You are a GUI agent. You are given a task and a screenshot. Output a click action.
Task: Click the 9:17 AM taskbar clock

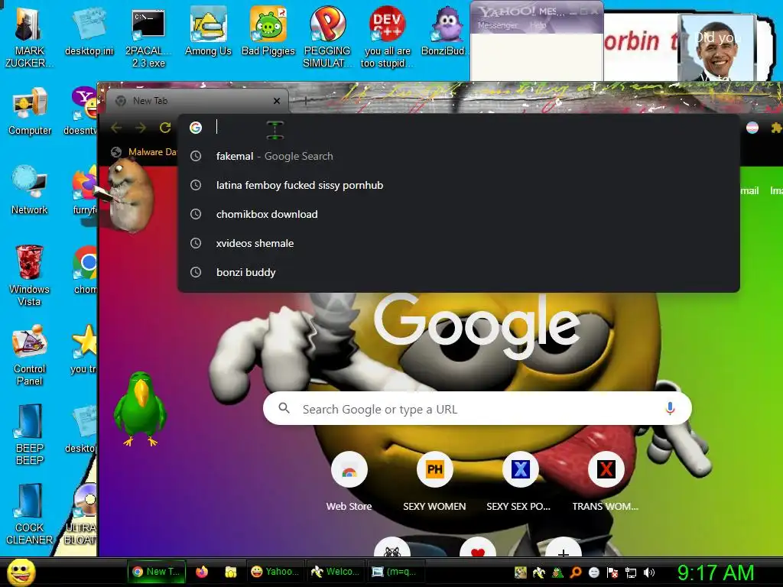click(x=715, y=573)
